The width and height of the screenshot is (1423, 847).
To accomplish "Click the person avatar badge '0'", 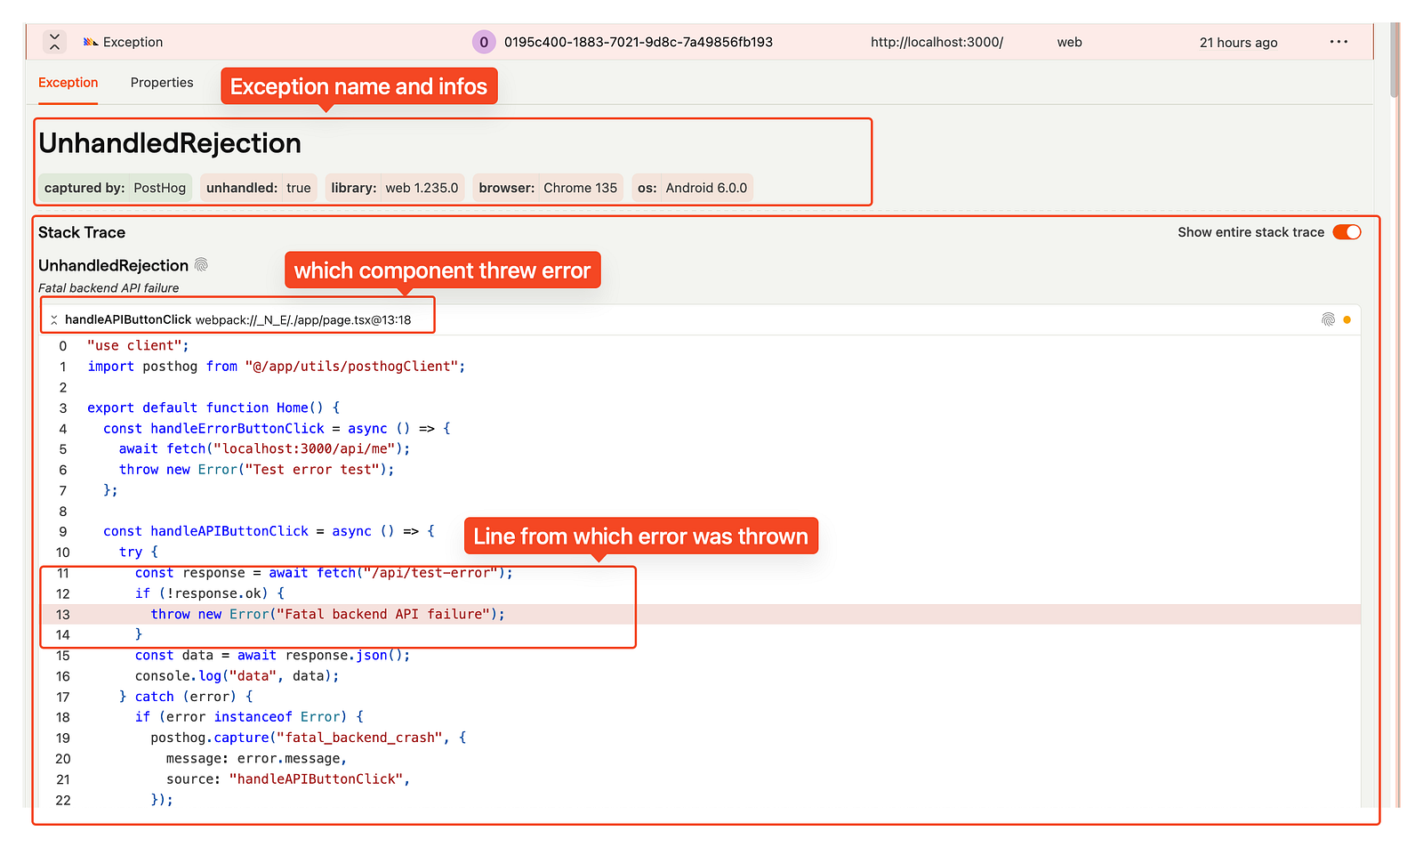I will [484, 42].
